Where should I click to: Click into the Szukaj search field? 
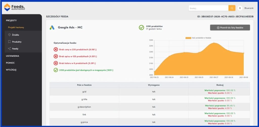(x=208, y=8)
